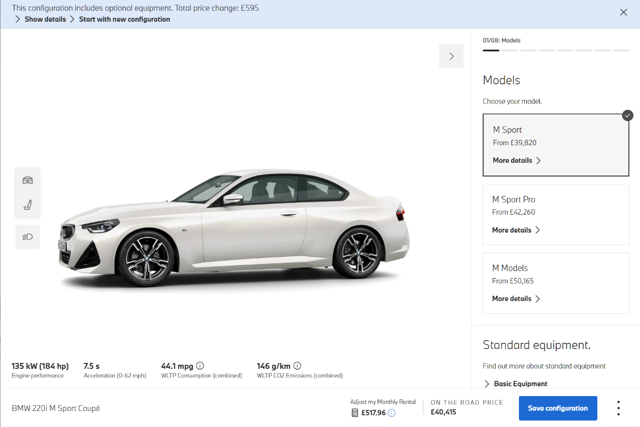Jump to second step in progress bar
This screenshot has height=427, width=640.
point(510,50)
